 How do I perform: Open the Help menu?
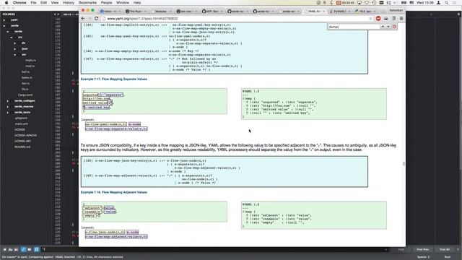tap(137, 3)
